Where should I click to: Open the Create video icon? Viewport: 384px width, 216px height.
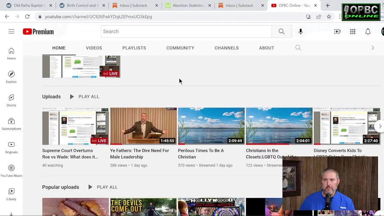pos(337,31)
